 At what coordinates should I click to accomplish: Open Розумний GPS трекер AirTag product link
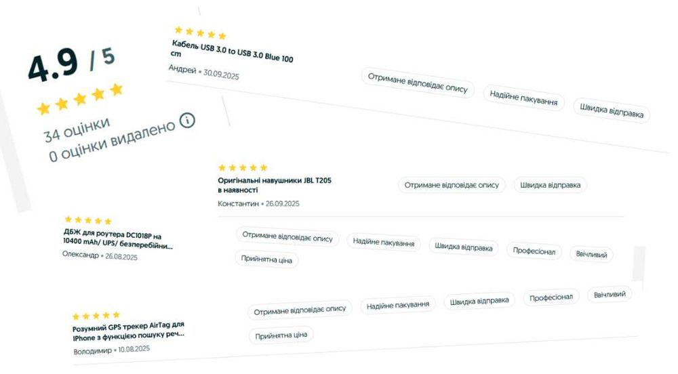[x=128, y=330]
